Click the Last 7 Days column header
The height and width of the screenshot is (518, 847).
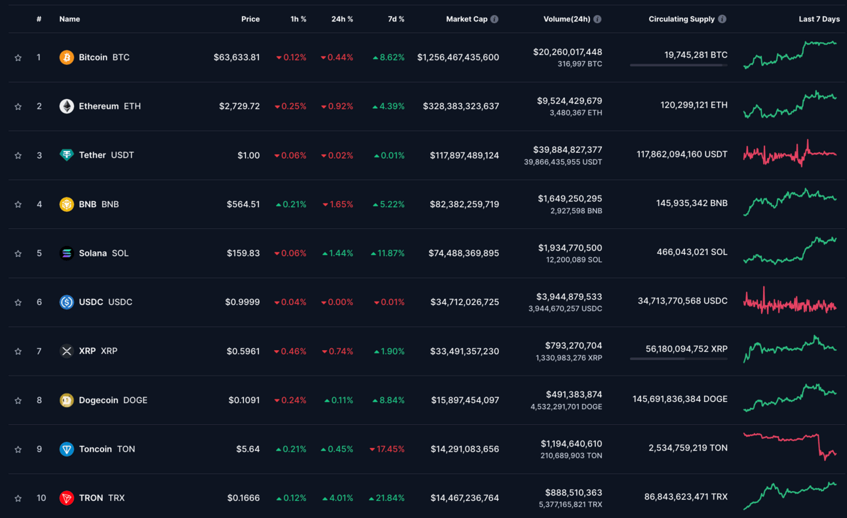pyautogui.click(x=819, y=19)
